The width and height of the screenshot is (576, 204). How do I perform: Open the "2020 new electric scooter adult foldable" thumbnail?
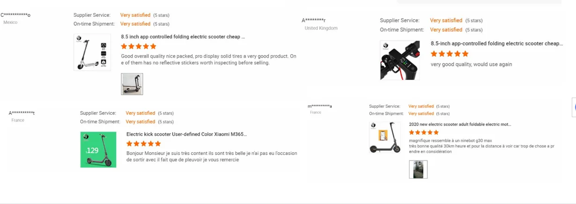385,138
